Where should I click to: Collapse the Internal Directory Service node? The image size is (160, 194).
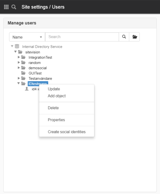(x=12, y=46)
